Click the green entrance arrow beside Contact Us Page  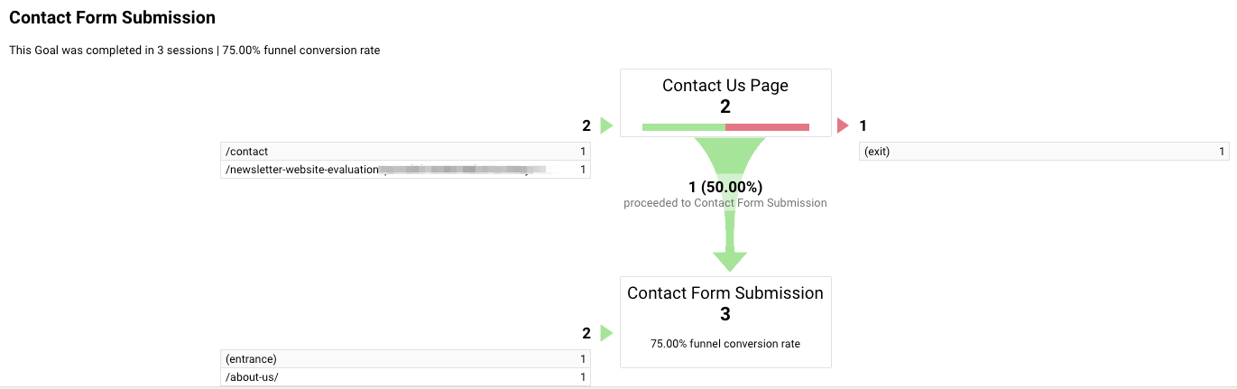tap(606, 126)
